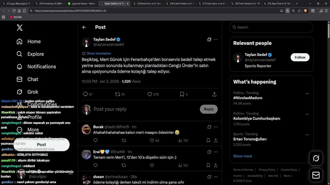Open Grok icon on Taylan Sedef's post
330x185 pixels.
click(209, 39)
